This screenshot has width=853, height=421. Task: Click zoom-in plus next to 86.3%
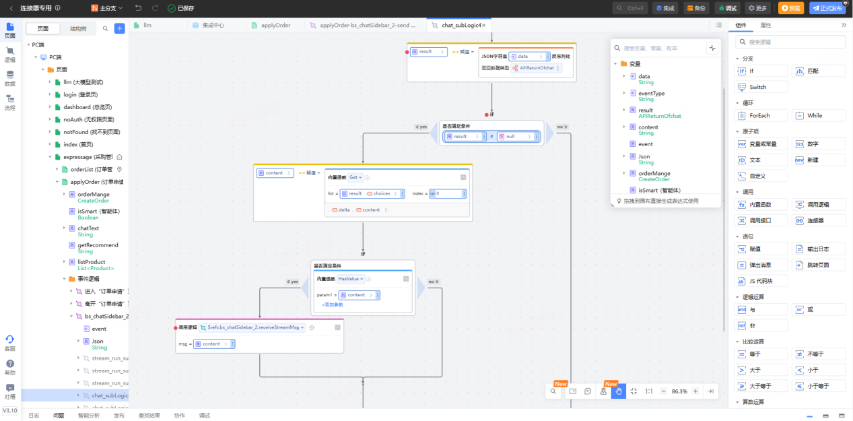click(695, 391)
